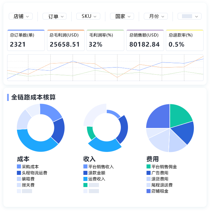Click the 运费收入 legend label
This screenshot has width=210, height=211.
(x=97, y=179)
